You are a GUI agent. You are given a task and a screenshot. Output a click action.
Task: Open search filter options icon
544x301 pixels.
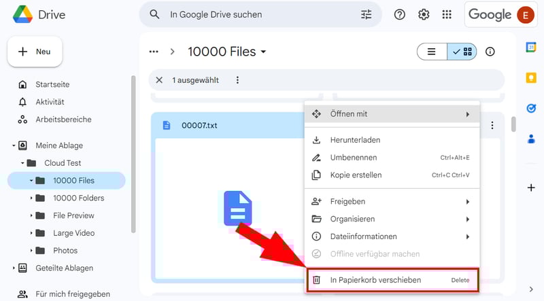tap(367, 14)
